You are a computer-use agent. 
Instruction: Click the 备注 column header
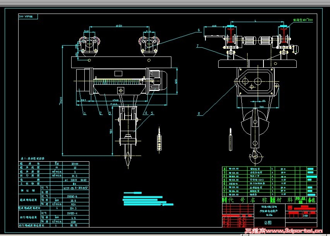click(x=312, y=200)
